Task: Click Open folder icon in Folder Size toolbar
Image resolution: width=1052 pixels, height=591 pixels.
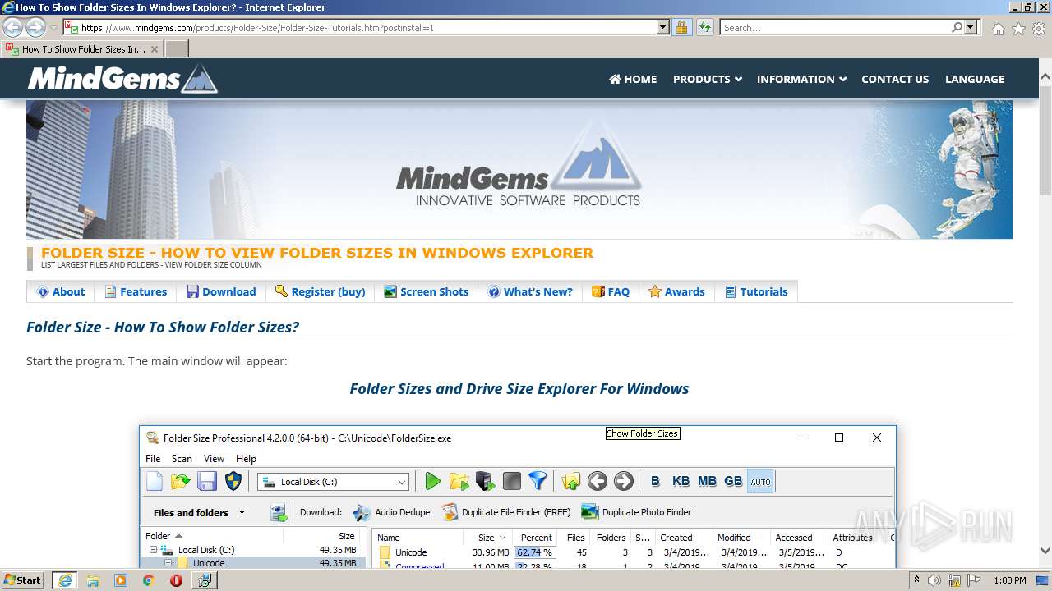Action: pos(181,482)
